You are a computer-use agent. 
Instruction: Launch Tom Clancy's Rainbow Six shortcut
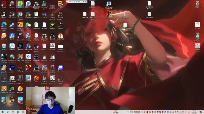tap(20, 80)
